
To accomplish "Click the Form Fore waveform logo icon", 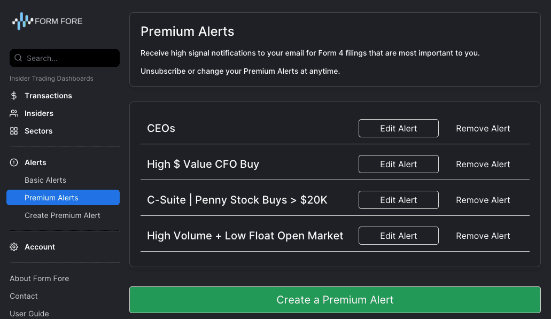I will [23, 21].
